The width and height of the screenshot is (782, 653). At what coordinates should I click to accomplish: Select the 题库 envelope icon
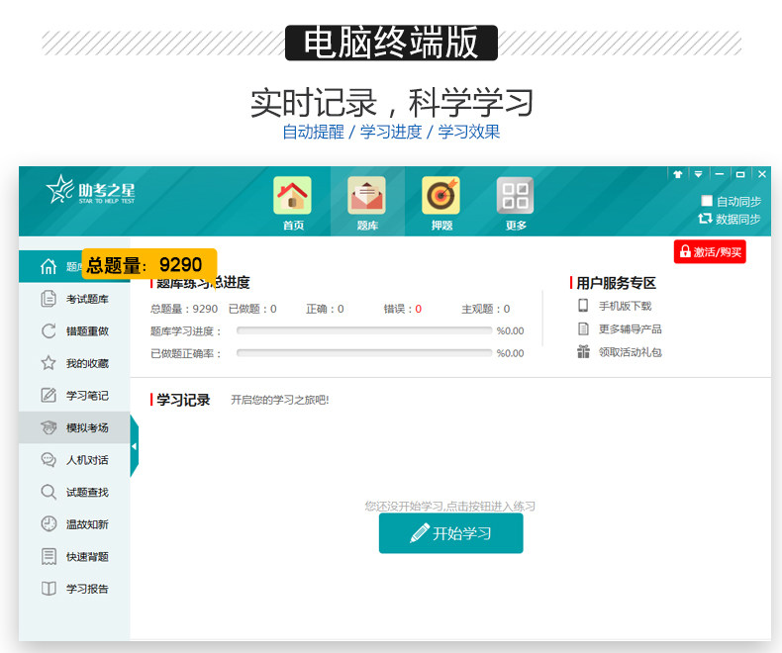[366, 195]
